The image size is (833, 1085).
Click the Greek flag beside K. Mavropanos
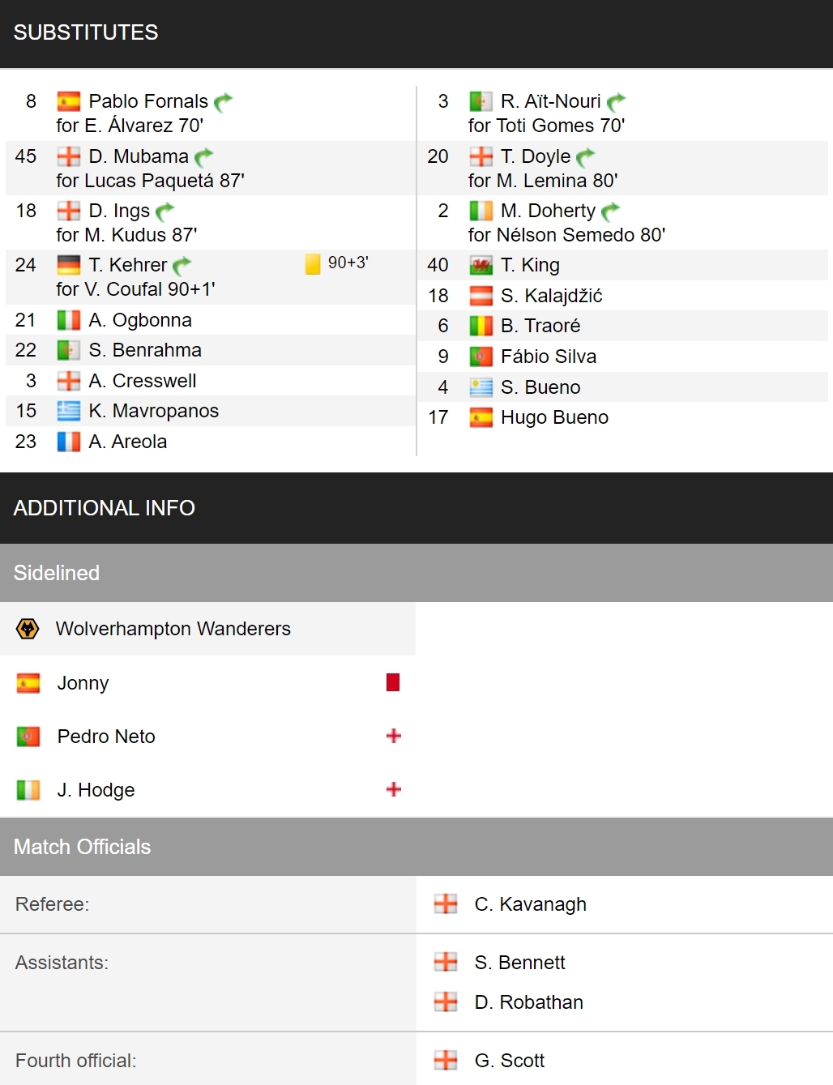pos(69,411)
